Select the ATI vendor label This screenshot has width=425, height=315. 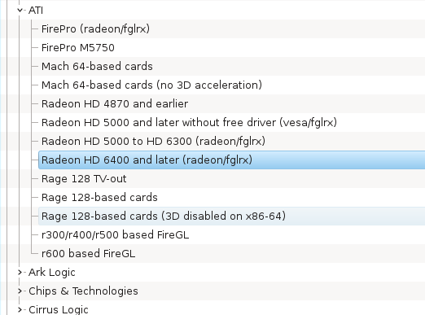pyautogui.click(x=36, y=11)
